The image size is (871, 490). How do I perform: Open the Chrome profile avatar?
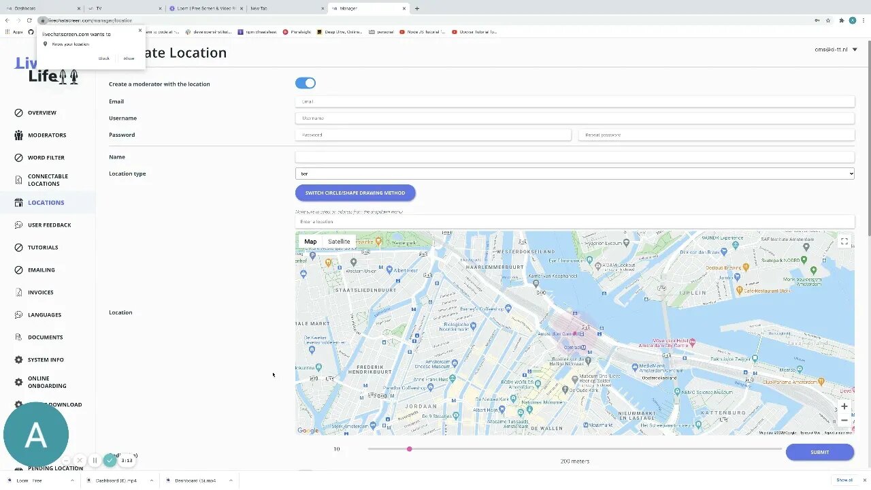click(853, 20)
